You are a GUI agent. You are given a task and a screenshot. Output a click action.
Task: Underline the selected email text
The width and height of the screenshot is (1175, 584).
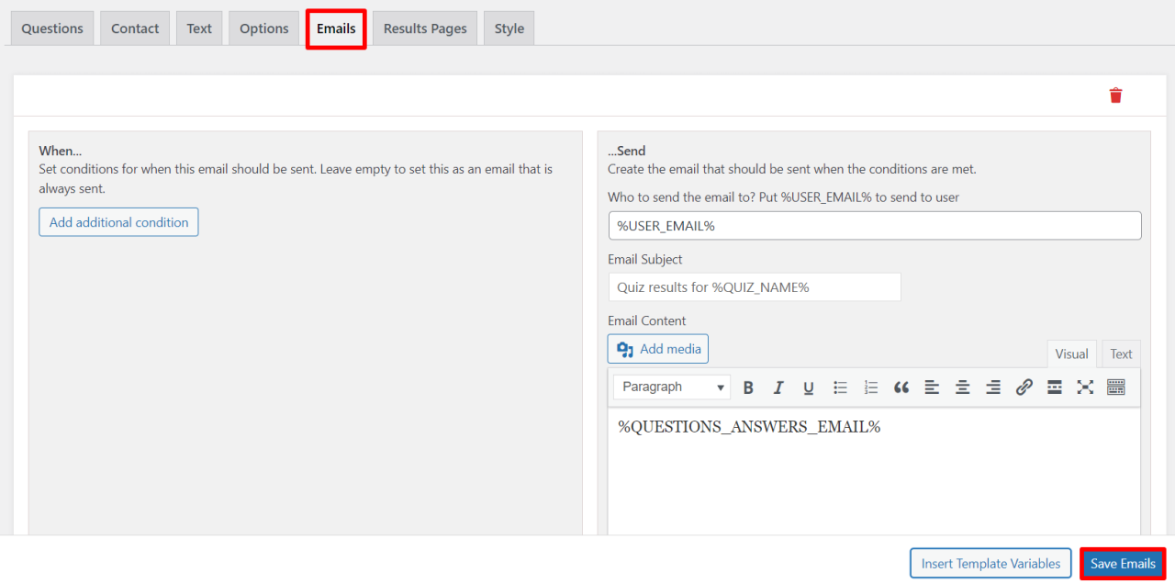809,387
